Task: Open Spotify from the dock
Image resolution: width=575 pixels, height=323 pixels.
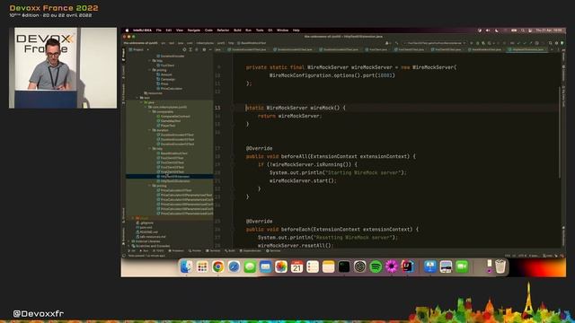Action: (x=376, y=266)
